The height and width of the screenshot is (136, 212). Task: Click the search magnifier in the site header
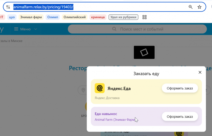(114, 29)
